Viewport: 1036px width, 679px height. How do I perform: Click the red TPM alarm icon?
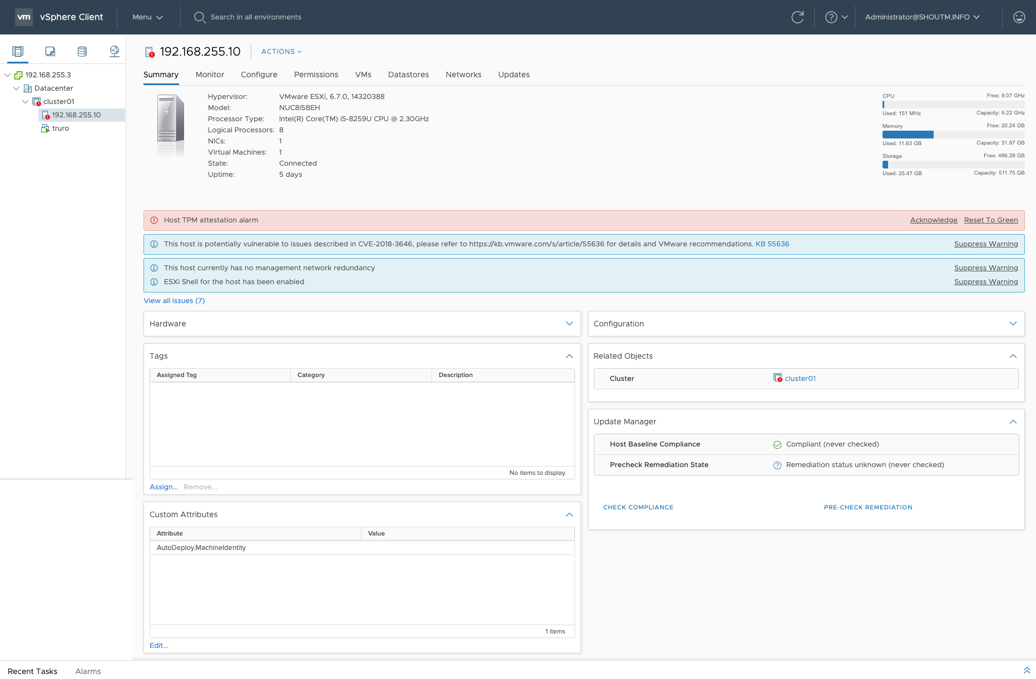pos(154,220)
